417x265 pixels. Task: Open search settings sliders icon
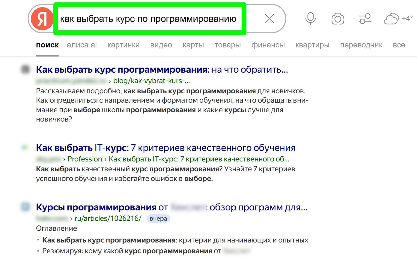point(365,19)
